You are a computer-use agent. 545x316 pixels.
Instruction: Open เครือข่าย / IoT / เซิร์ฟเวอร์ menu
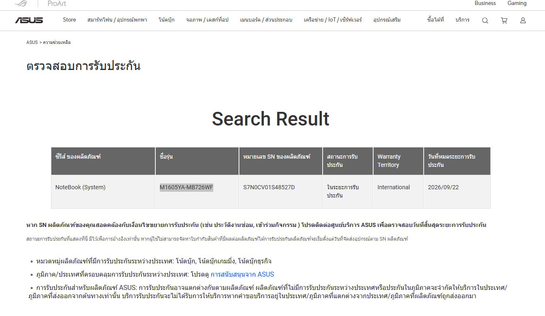333,19
